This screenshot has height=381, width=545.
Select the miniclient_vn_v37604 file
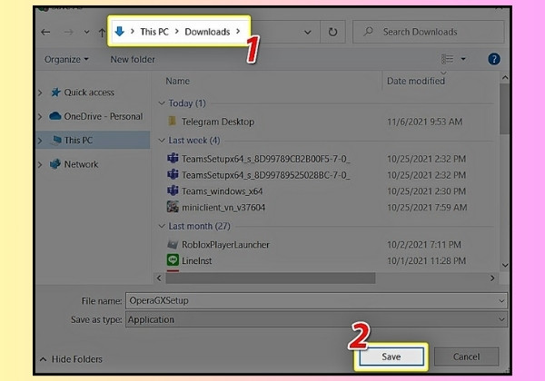coord(223,208)
